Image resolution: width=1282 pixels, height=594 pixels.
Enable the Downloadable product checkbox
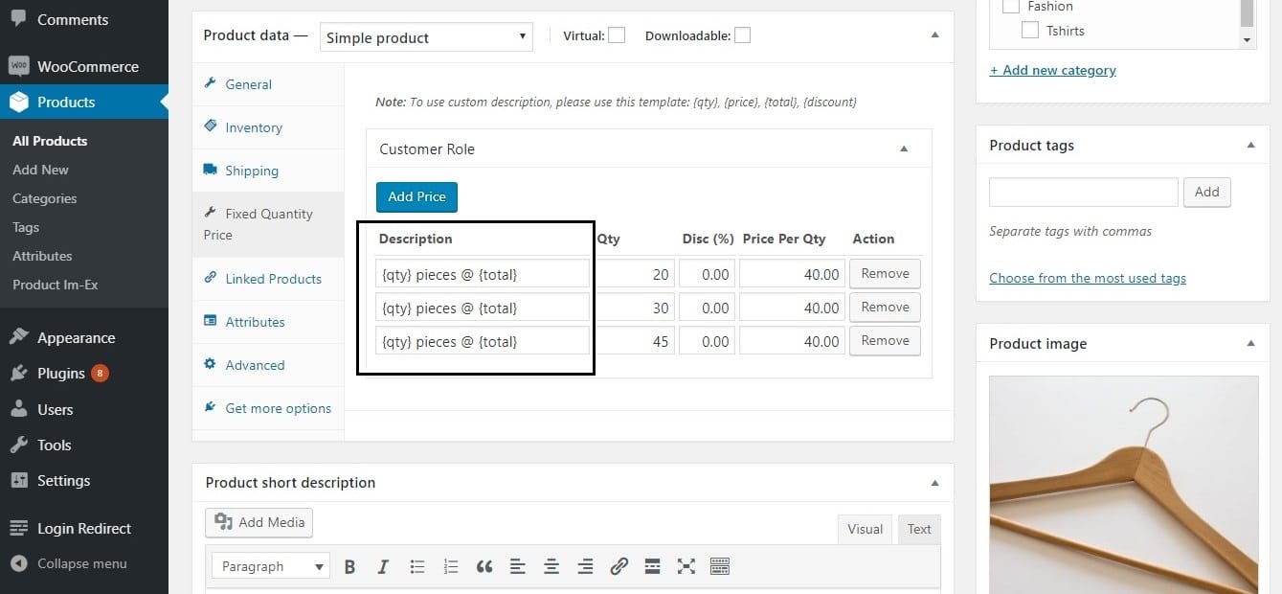click(x=742, y=34)
